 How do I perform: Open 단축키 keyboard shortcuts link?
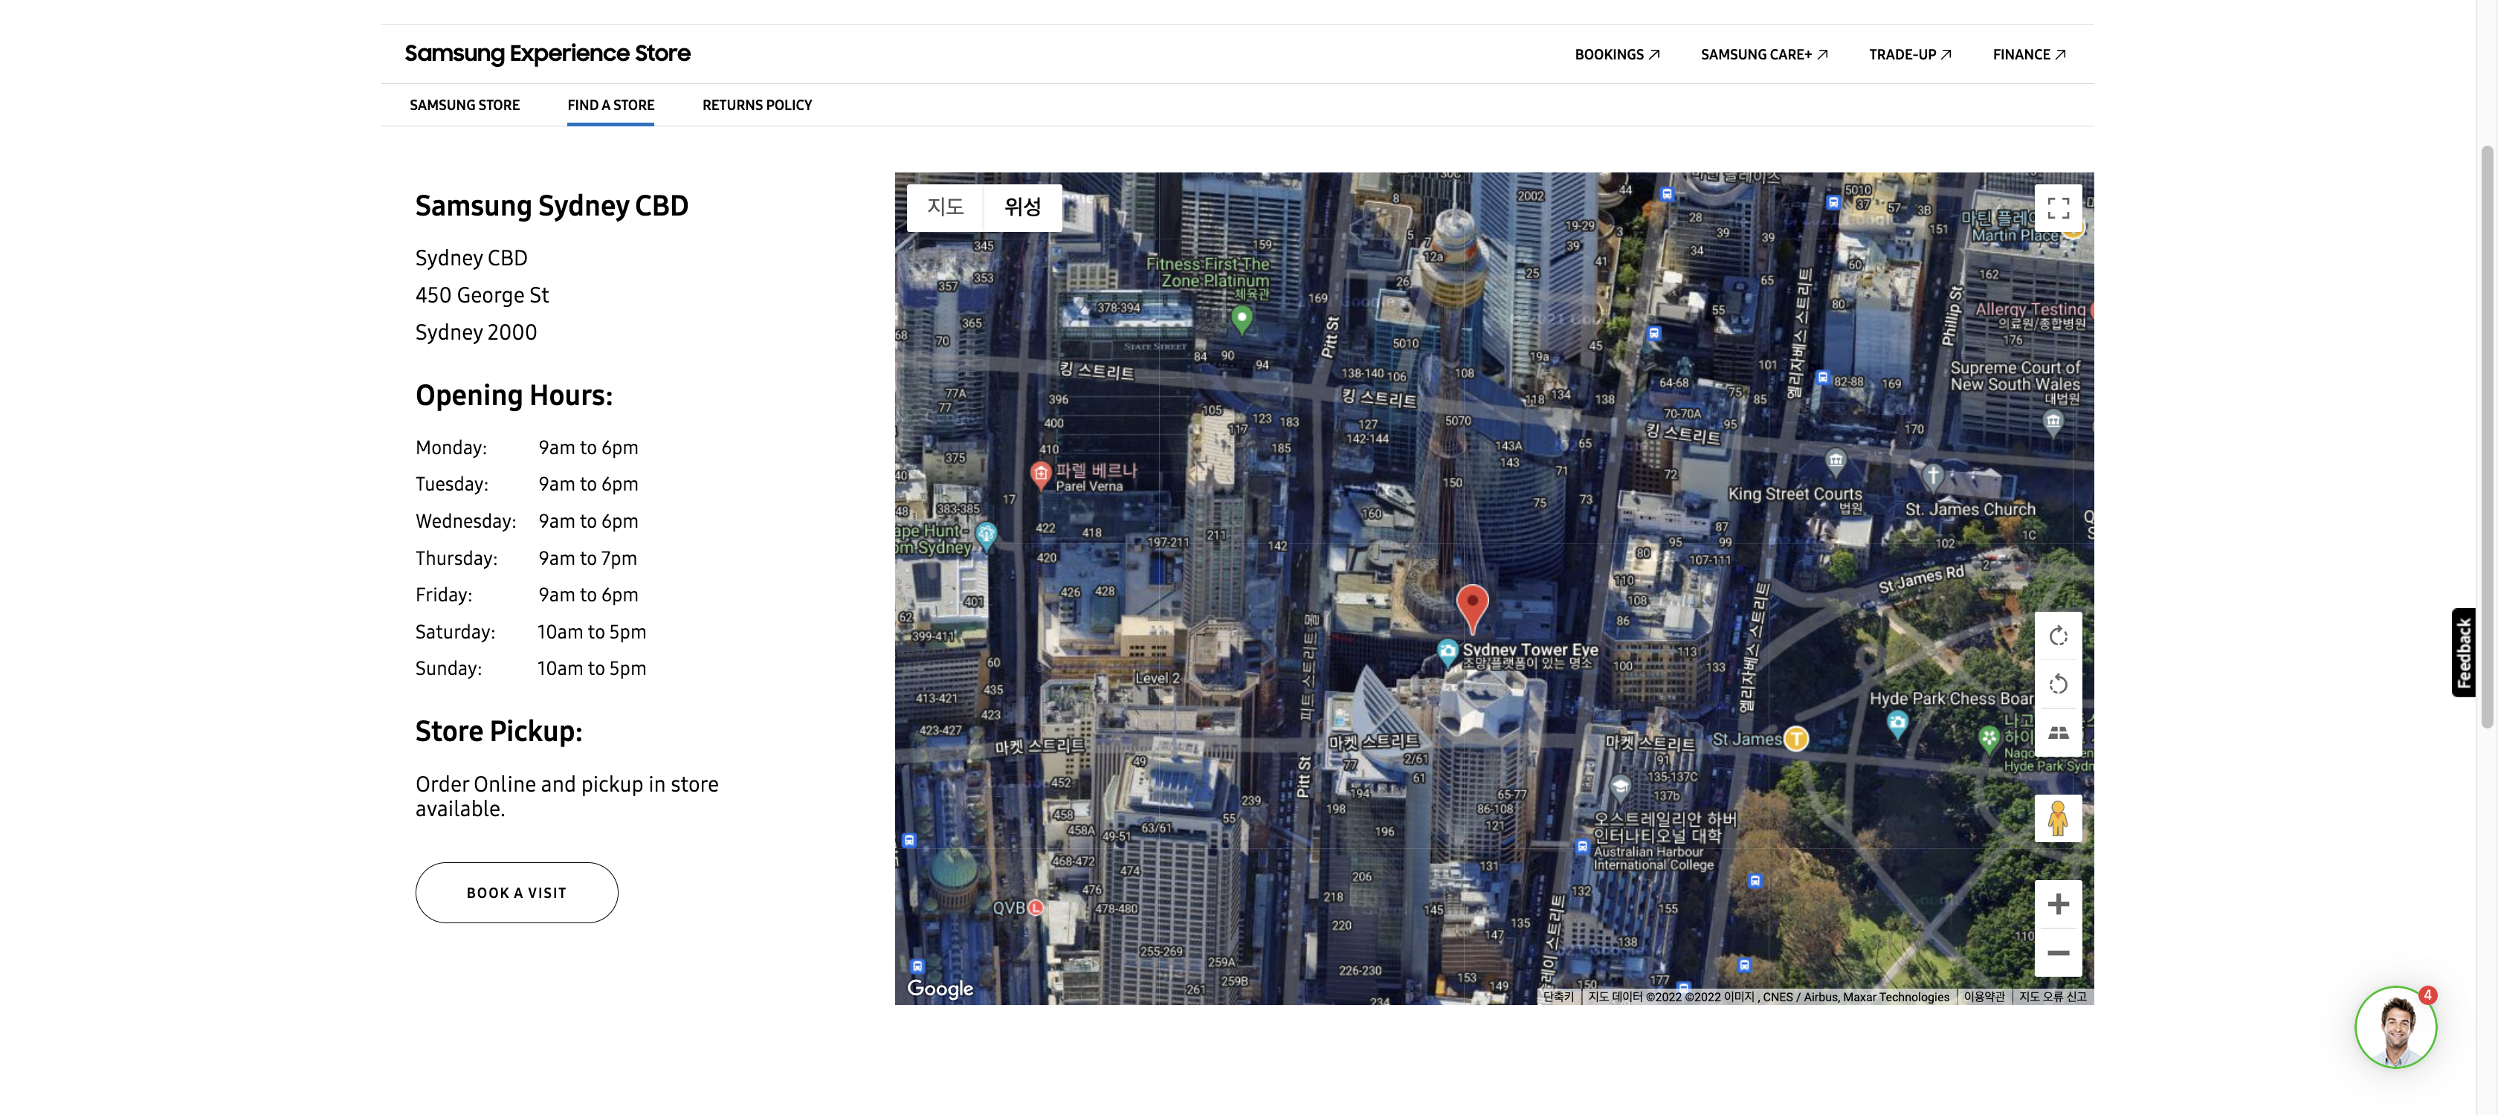pyautogui.click(x=1558, y=997)
